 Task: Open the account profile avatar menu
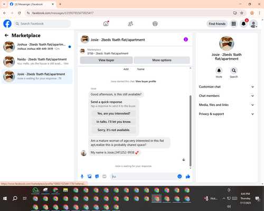[253, 24]
